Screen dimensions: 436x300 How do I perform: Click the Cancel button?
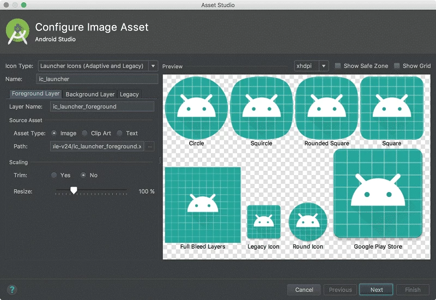(x=304, y=290)
